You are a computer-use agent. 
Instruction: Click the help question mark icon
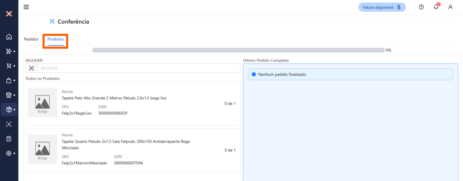pos(421,7)
